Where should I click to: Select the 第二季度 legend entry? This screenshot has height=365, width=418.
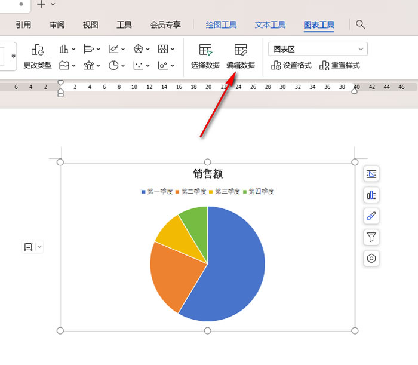(191, 191)
